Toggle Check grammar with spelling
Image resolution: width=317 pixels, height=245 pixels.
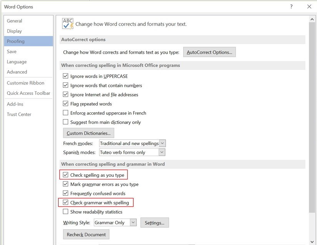point(65,202)
